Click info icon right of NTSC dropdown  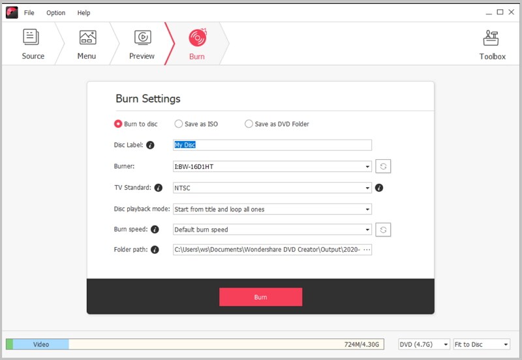(379, 188)
